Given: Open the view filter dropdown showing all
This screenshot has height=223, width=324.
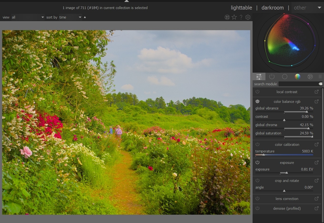Looking at the screenshot, I should 28,17.
